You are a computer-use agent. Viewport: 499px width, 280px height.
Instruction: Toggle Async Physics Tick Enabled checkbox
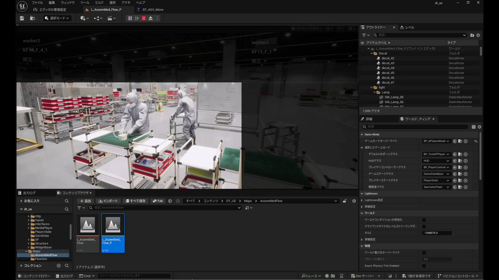424,266
